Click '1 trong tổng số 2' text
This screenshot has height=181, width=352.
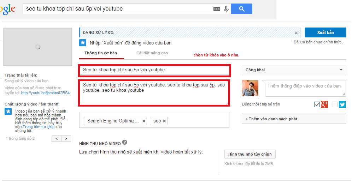click(20, 138)
